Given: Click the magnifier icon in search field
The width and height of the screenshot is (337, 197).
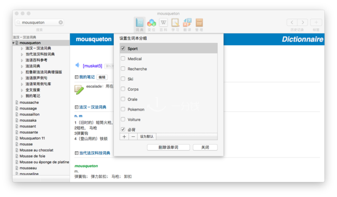Looking at the screenshot, I should point(18,22).
